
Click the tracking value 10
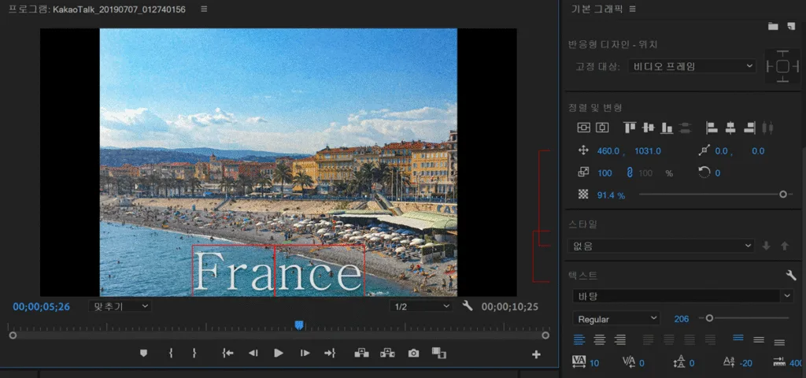tap(594, 363)
